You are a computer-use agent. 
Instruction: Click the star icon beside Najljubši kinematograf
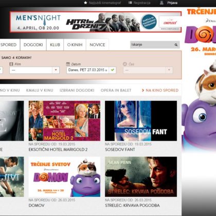click(x=85, y=3)
